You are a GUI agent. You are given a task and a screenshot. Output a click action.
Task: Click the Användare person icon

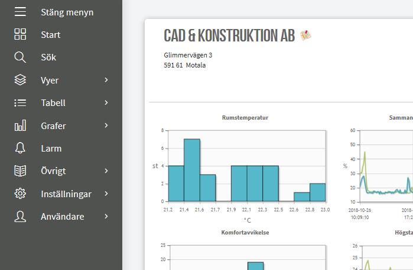[20, 217]
